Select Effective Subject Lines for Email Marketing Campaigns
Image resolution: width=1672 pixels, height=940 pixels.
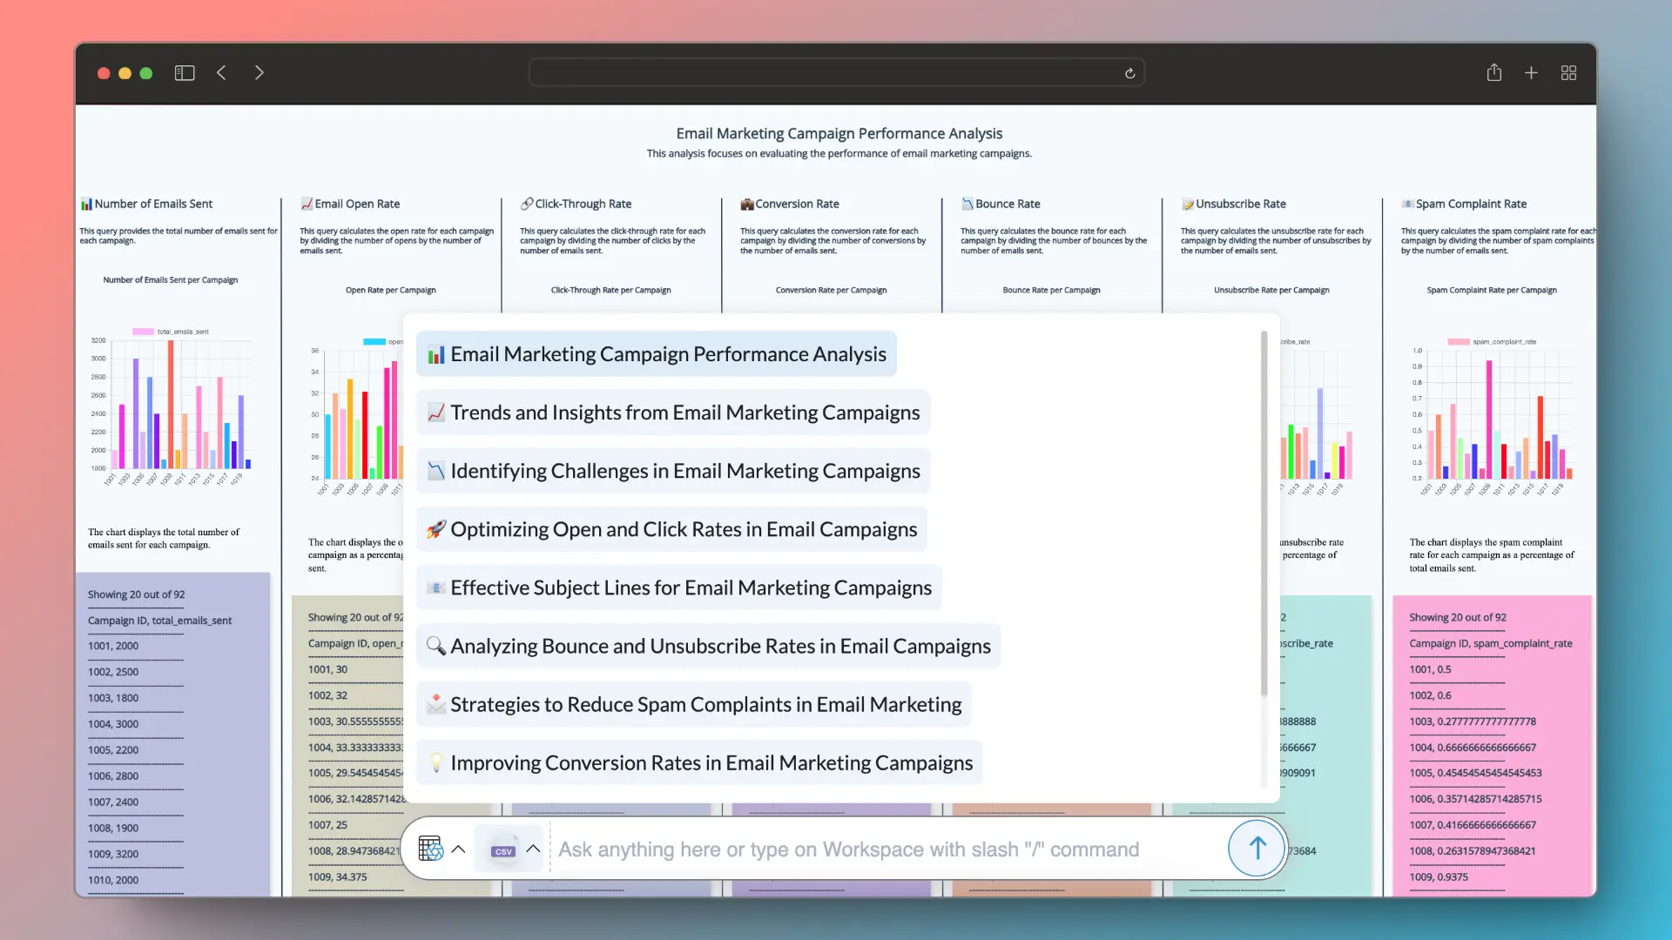(678, 587)
